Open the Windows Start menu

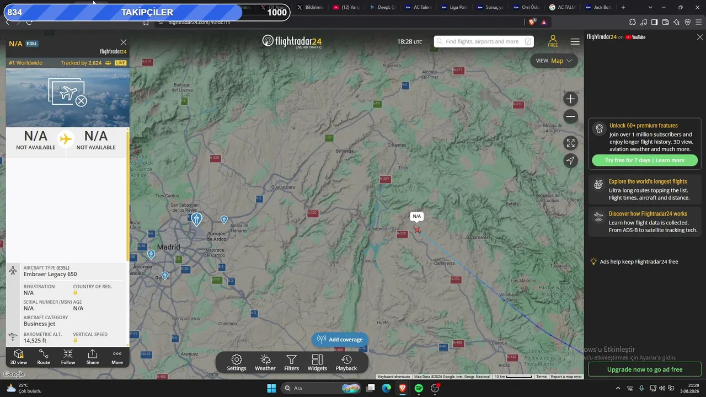(271, 388)
